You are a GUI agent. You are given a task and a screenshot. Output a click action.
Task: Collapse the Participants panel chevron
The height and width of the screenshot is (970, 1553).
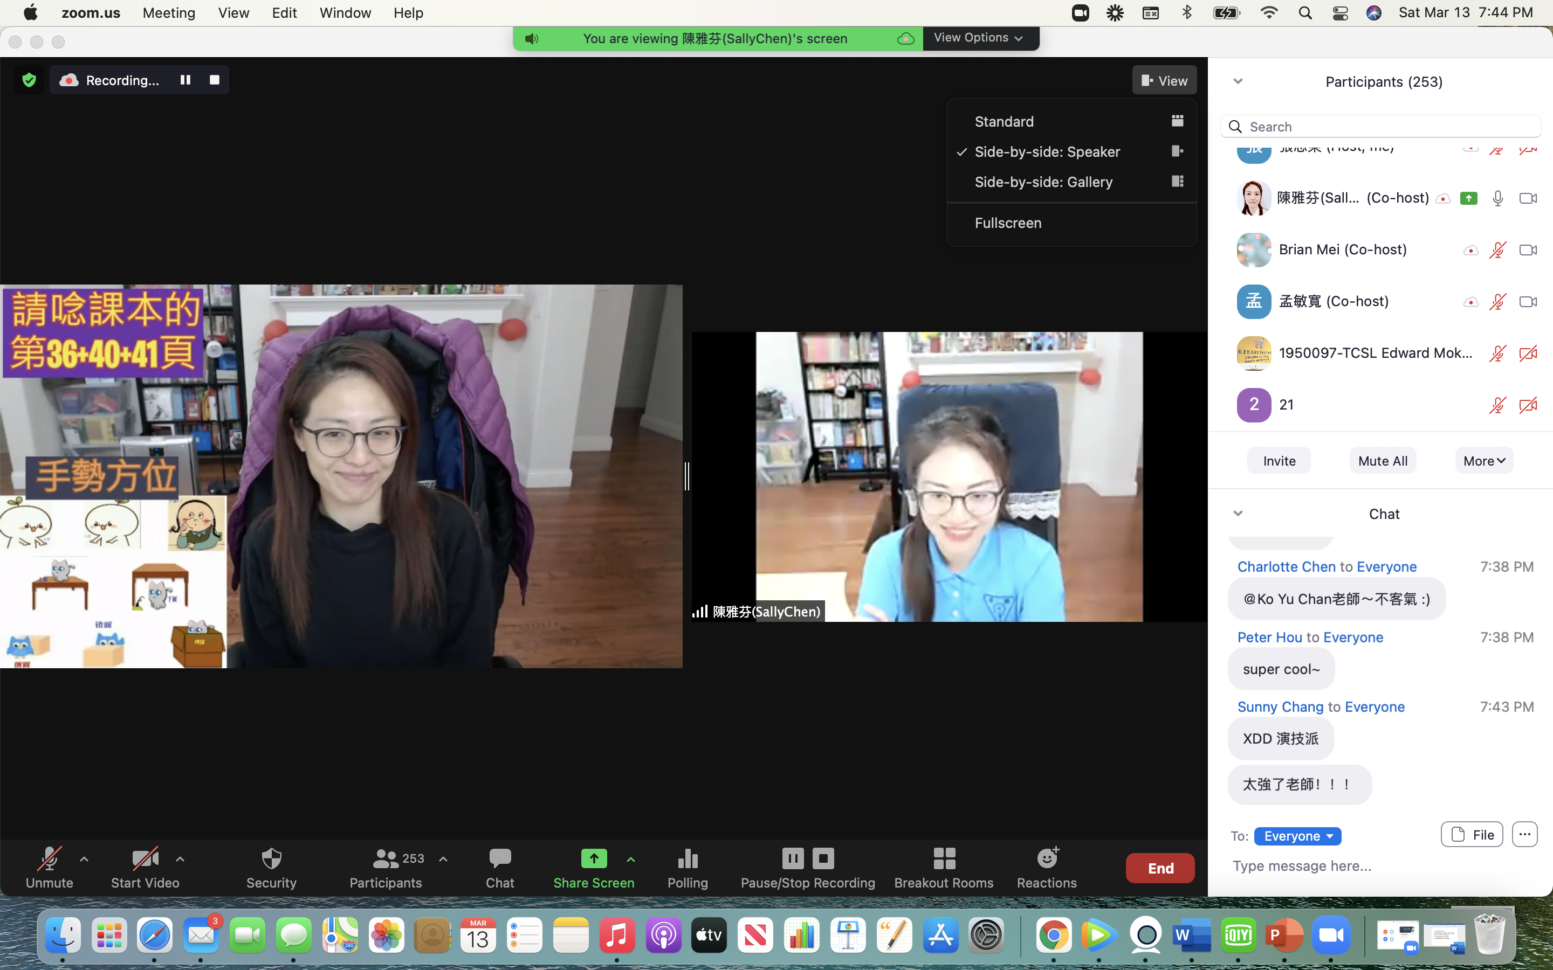(1238, 81)
